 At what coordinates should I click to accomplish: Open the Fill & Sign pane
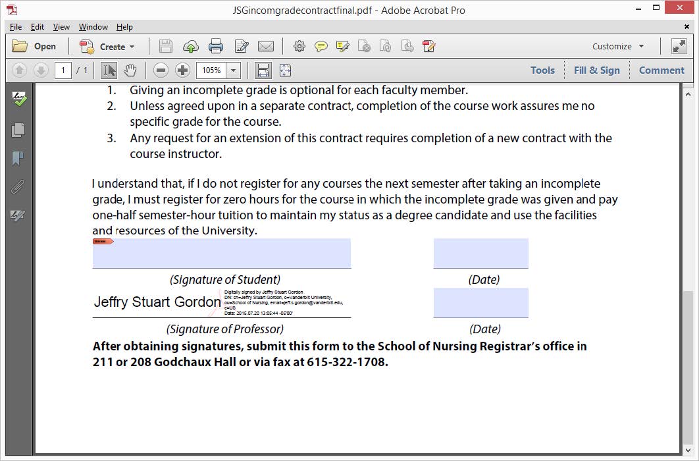click(596, 70)
